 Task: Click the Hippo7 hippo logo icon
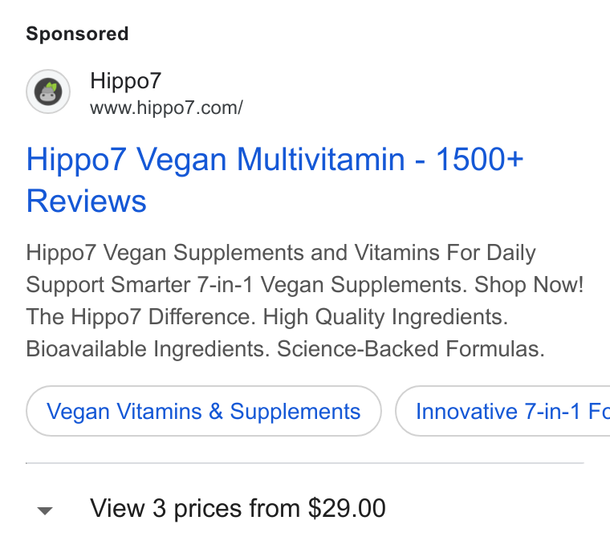point(48,91)
